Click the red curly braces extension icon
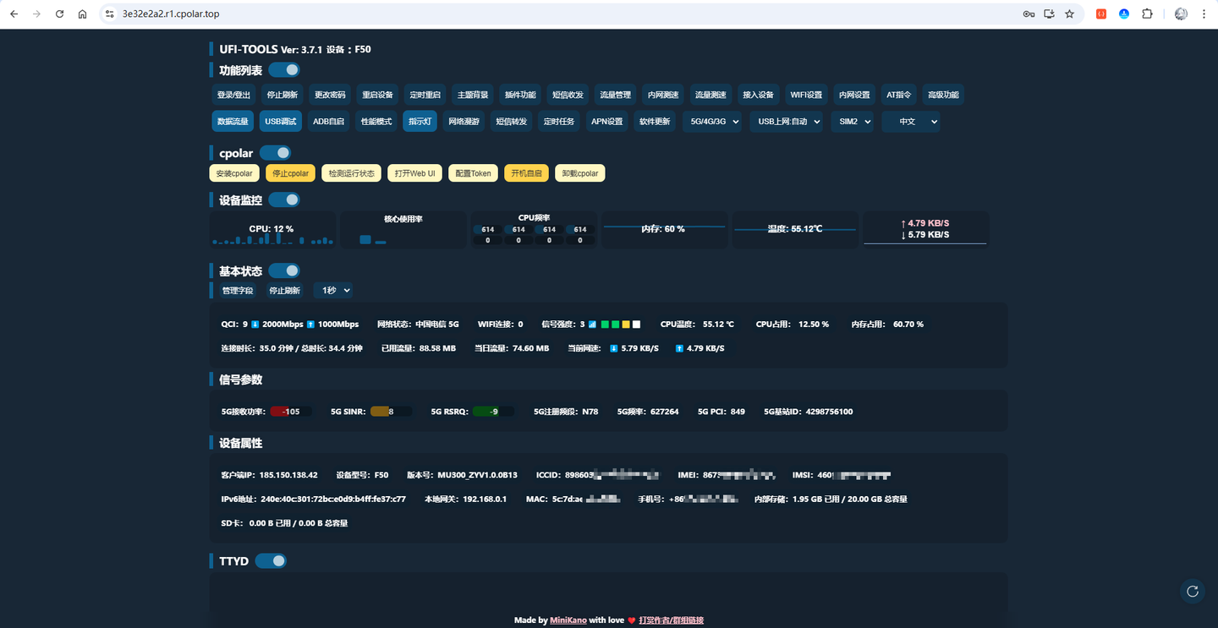This screenshot has width=1218, height=628. [1101, 14]
